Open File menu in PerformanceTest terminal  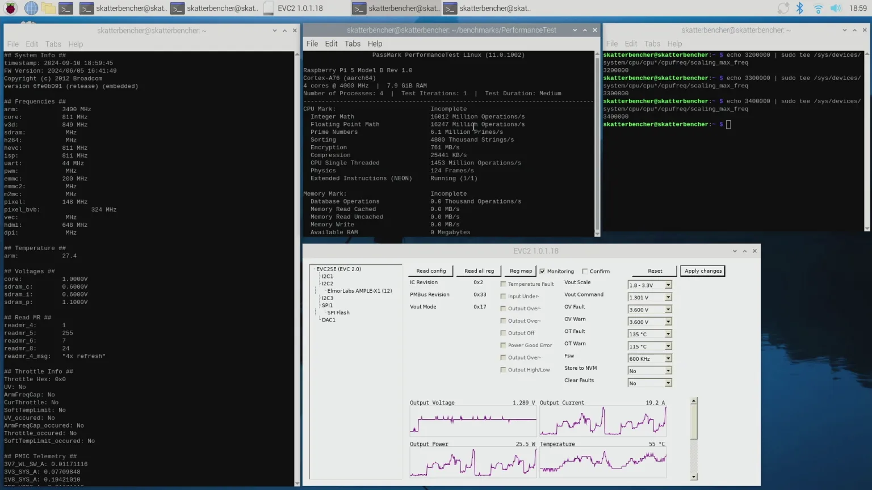point(312,44)
